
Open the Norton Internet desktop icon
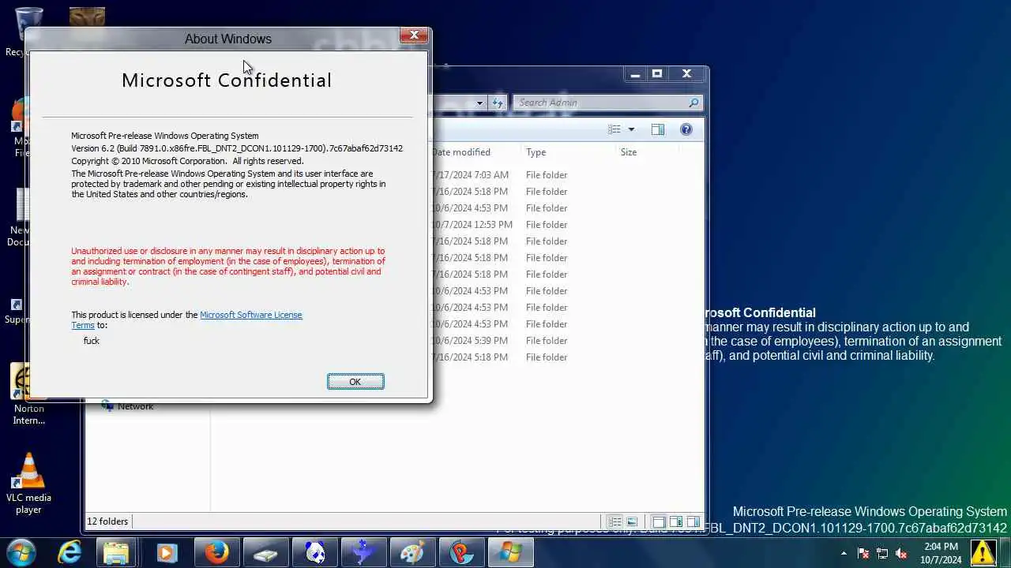click(29, 394)
